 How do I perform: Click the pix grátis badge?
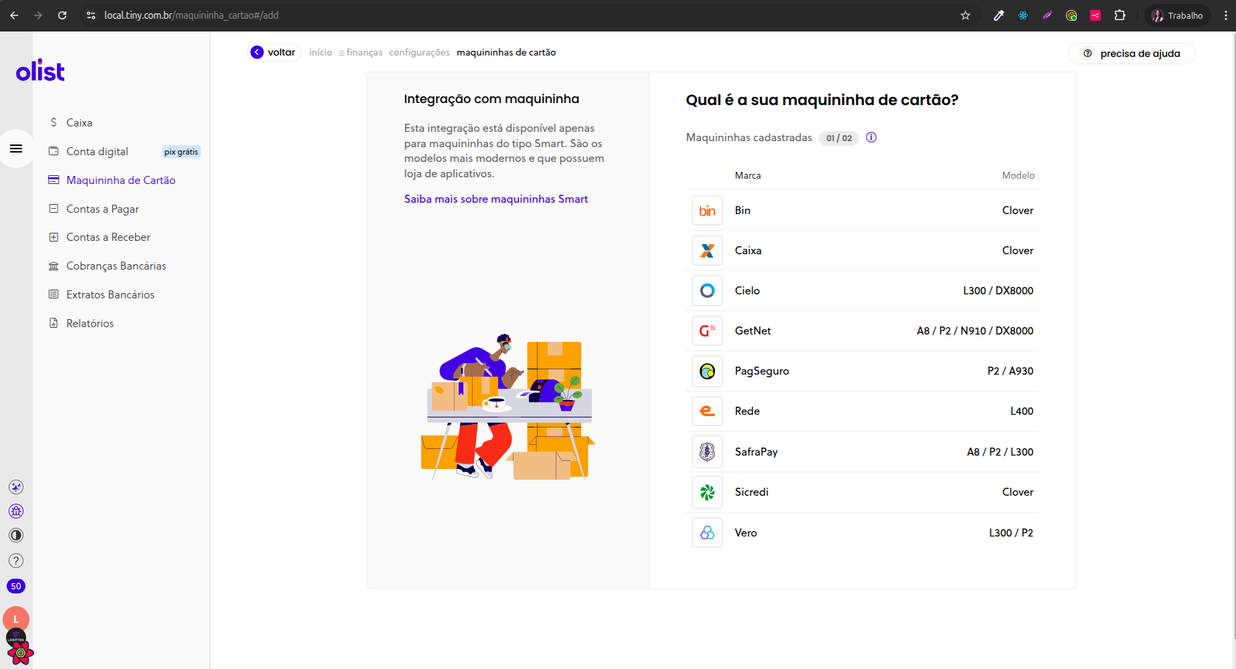coord(181,152)
